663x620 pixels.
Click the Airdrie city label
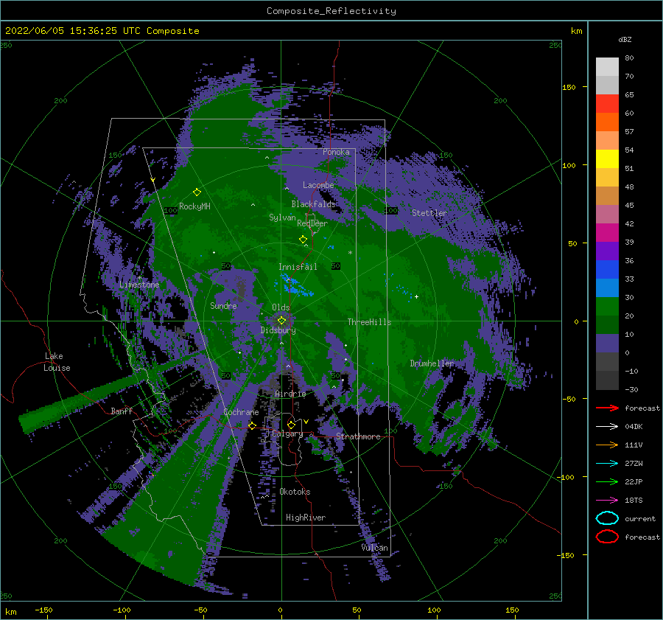click(290, 394)
